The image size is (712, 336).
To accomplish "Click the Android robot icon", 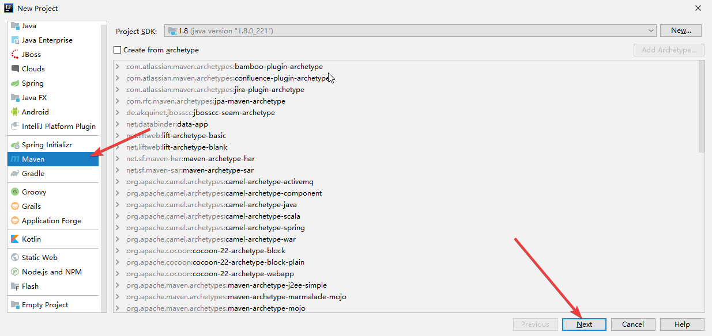I will (16, 112).
